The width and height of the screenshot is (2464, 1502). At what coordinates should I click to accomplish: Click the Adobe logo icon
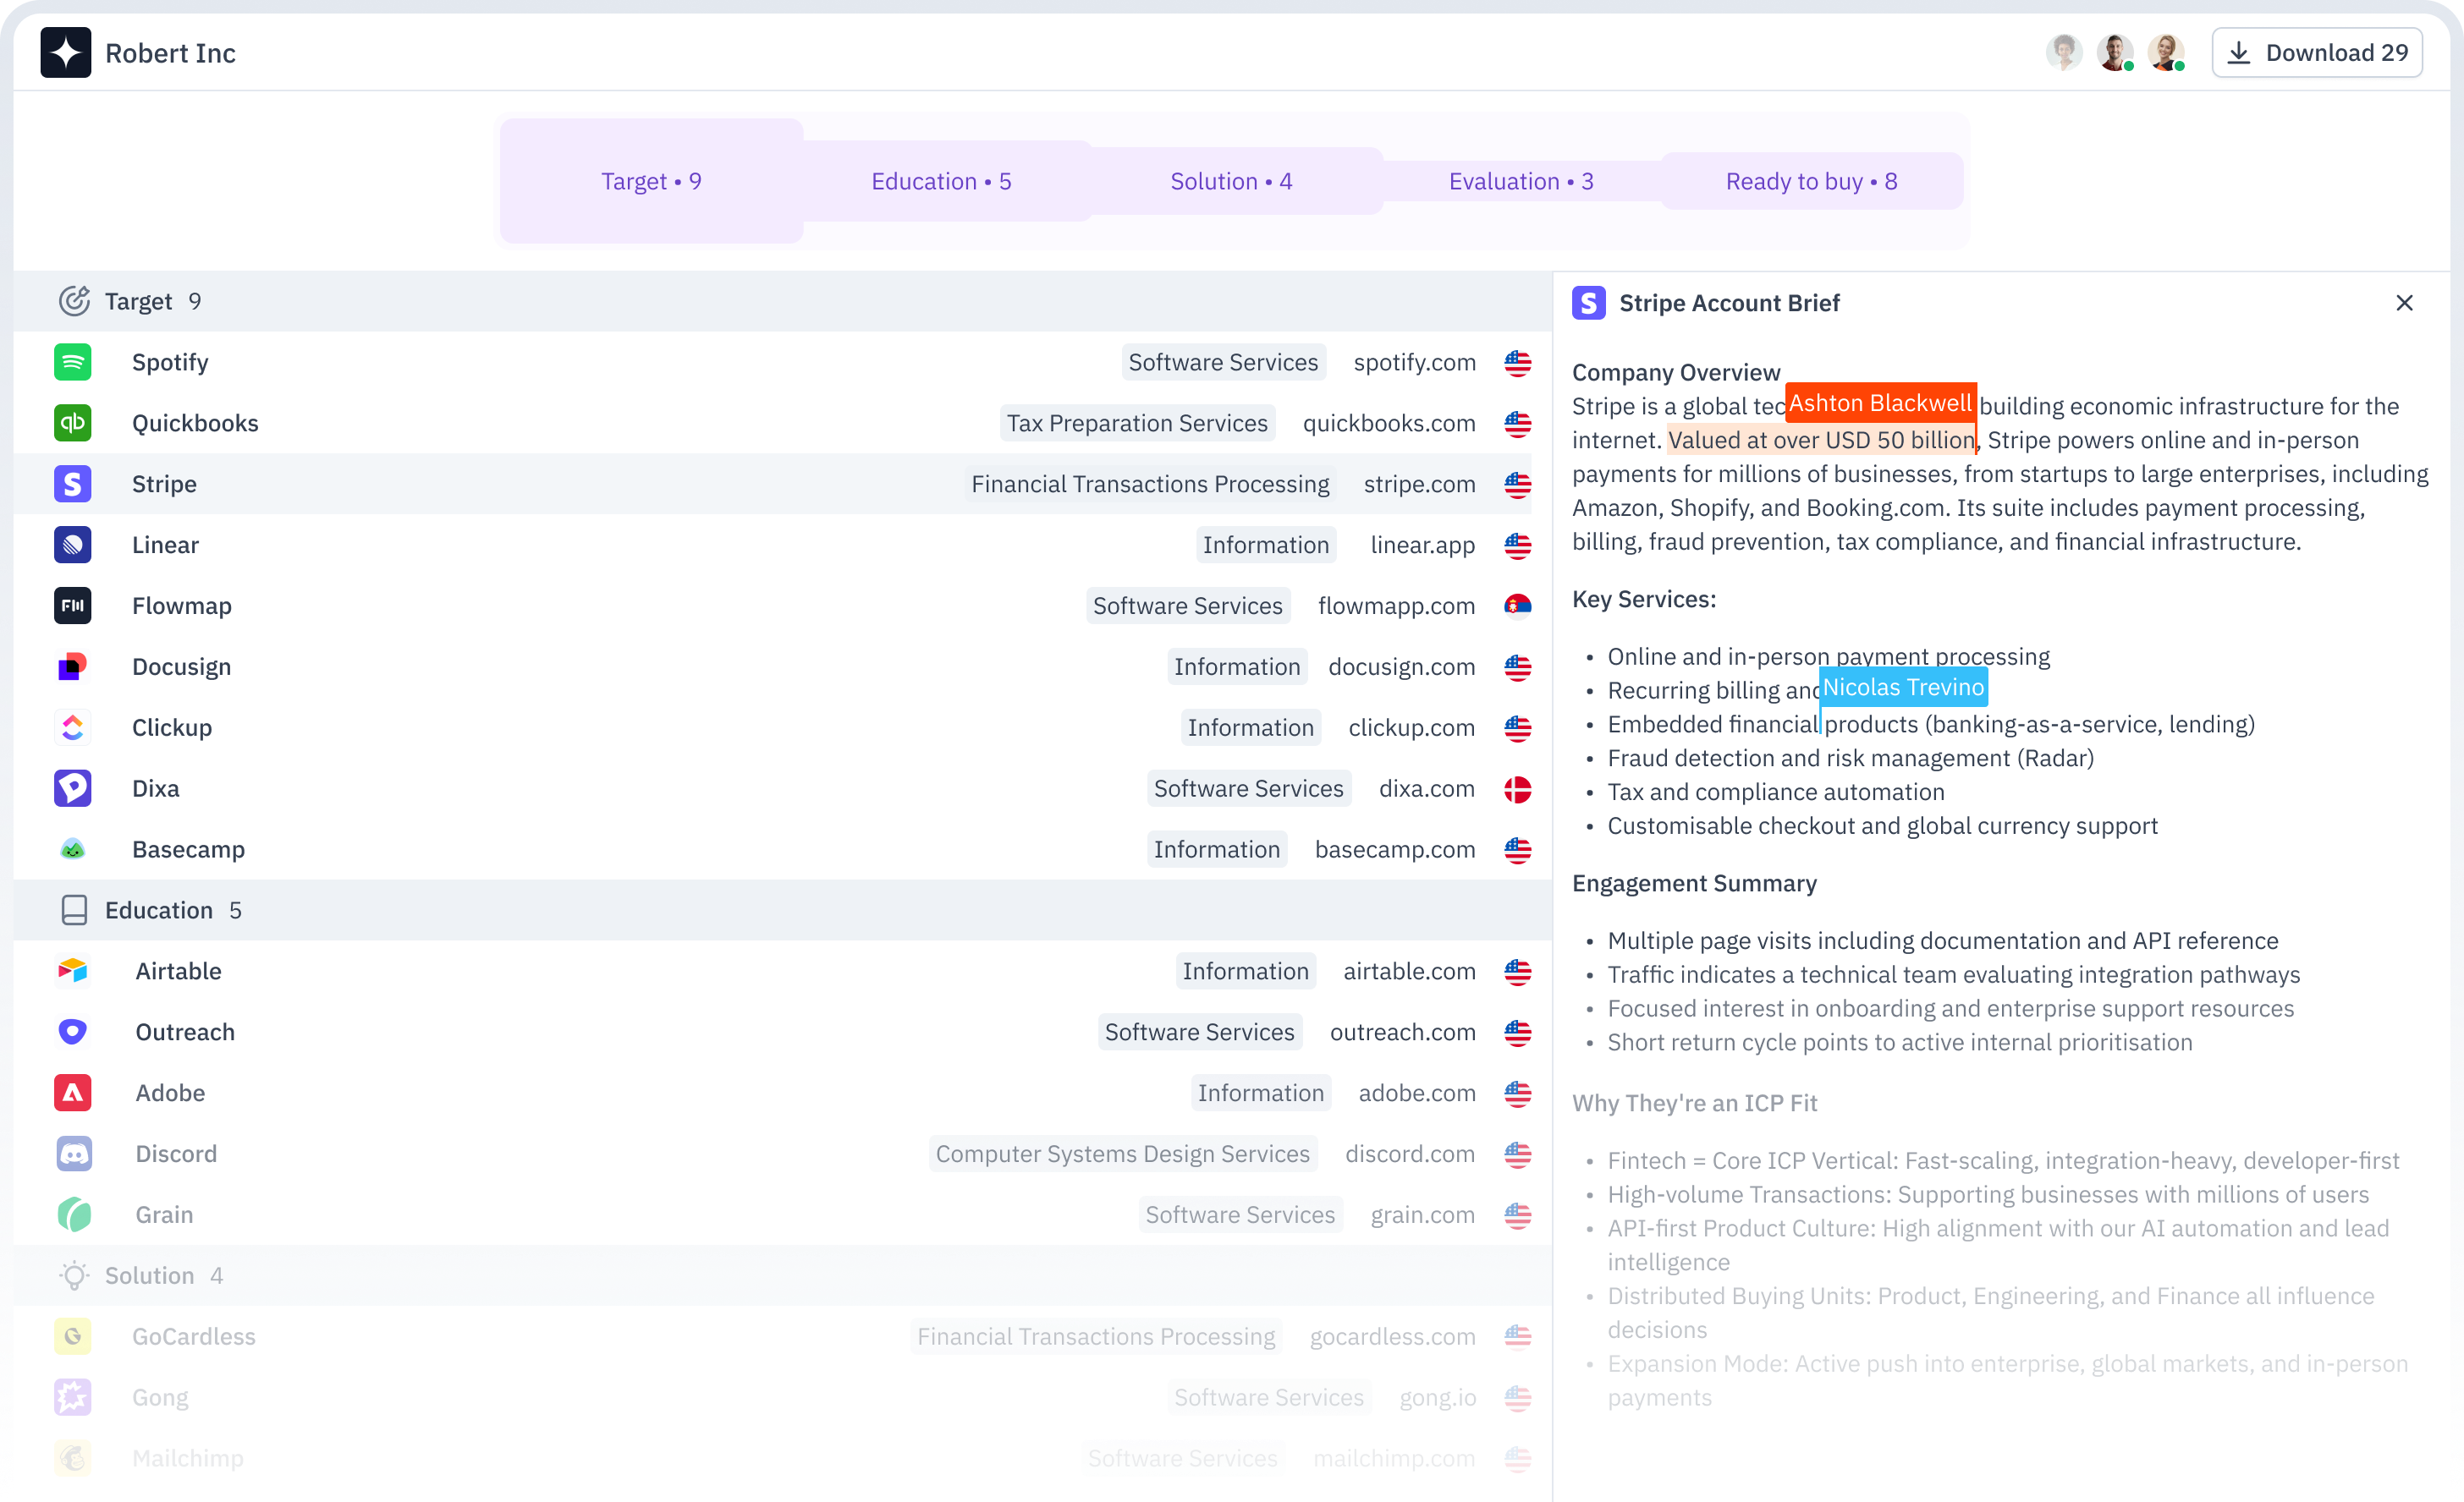(x=72, y=1093)
